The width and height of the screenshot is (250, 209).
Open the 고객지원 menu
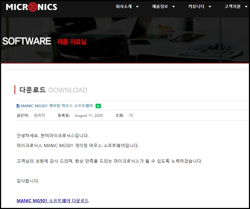232,6
